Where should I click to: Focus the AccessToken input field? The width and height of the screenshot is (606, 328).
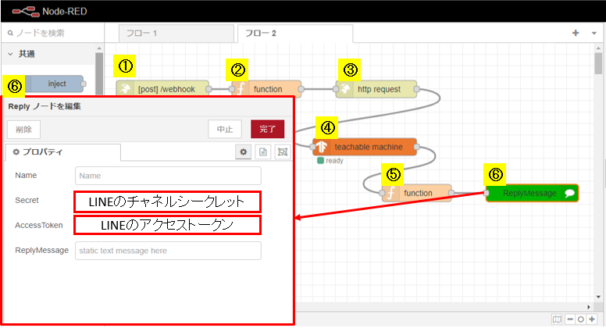(167, 225)
